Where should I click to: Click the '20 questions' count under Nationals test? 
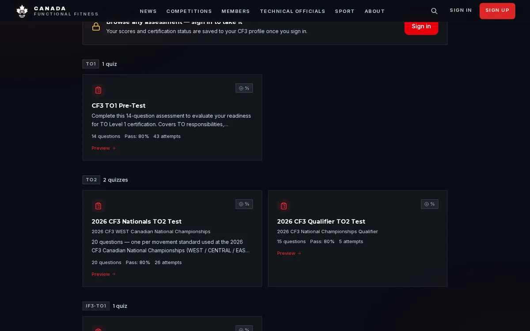[x=106, y=263]
